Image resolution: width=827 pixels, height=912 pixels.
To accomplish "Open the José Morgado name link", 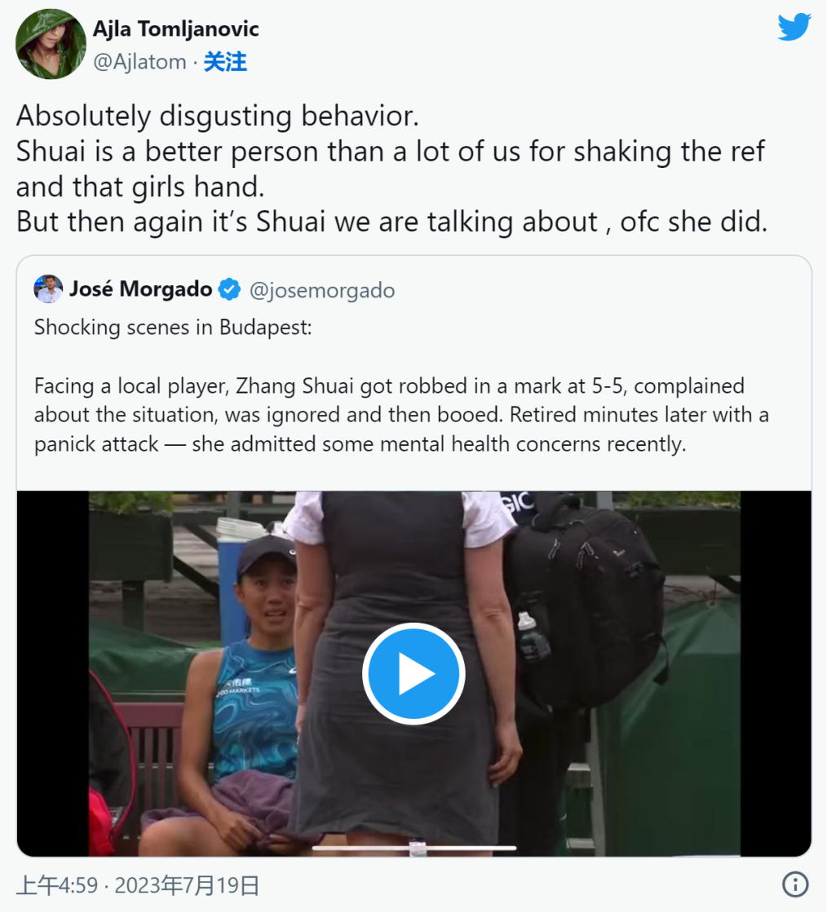I will [141, 289].
